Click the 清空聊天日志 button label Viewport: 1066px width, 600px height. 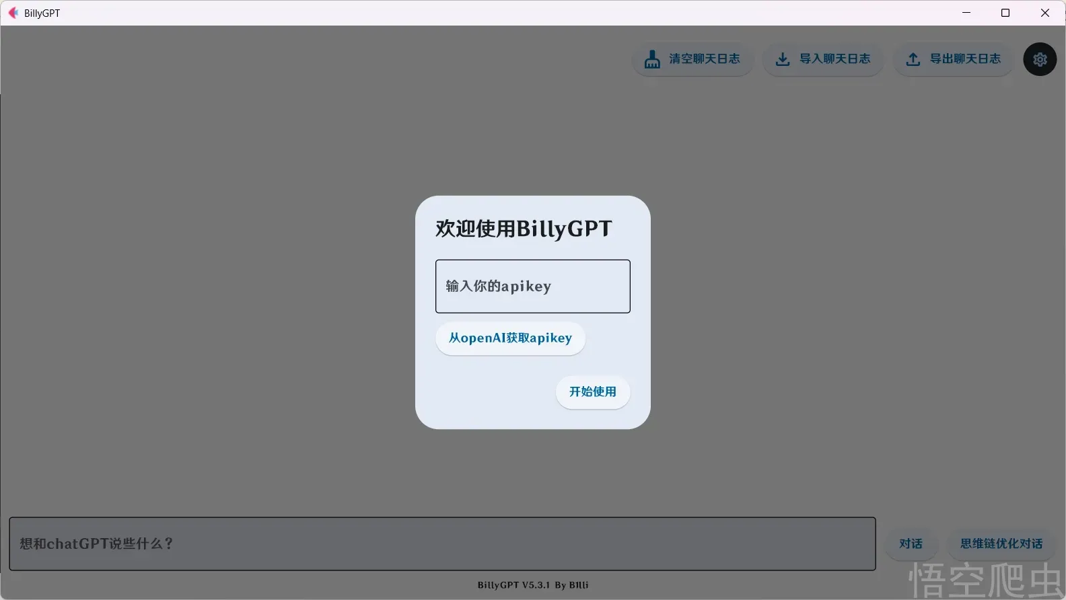[705, 59]
